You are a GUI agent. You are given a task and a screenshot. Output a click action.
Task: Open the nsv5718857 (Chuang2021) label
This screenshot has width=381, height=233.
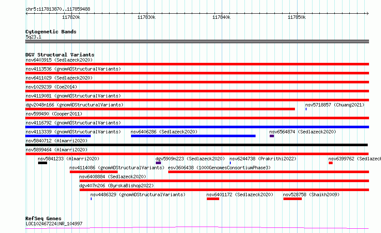(x=335, y=105)
